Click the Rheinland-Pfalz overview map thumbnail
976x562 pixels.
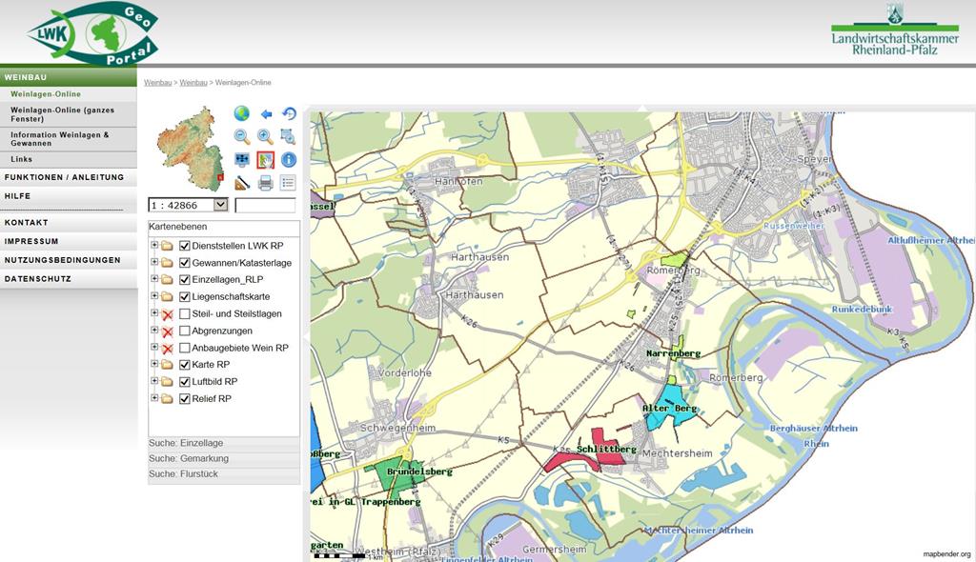[191, 150]
